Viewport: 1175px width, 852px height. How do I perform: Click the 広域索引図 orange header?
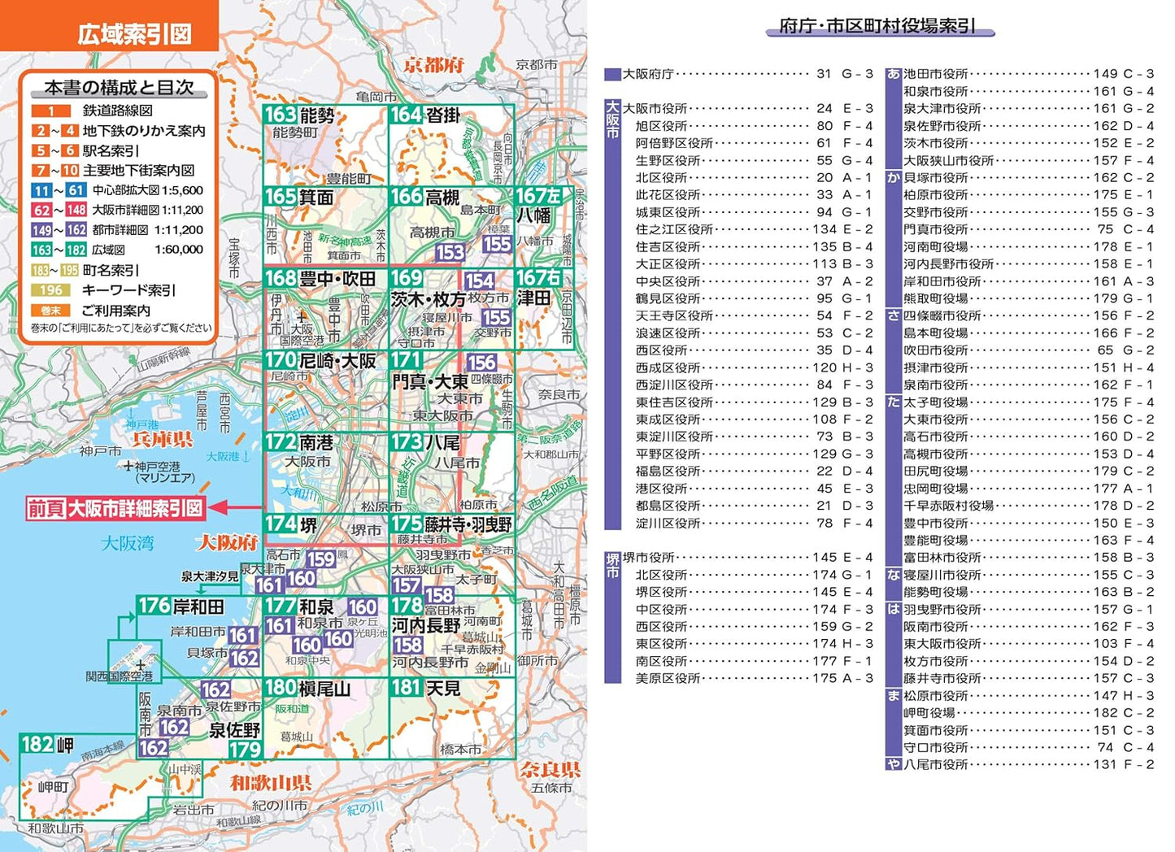pyautogui.click(x=134, y=34)
